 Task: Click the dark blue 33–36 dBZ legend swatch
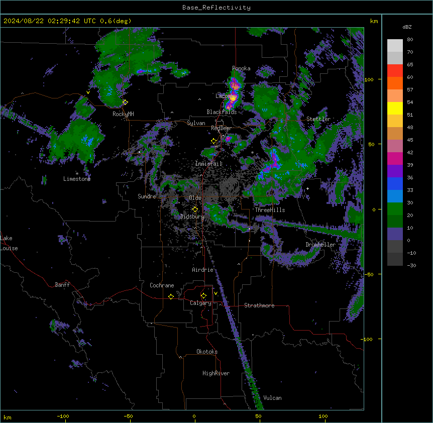click(395, 183)
